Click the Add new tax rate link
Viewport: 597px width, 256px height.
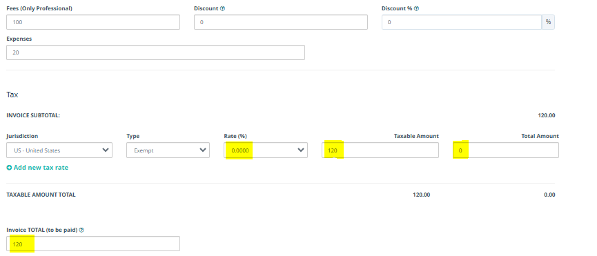point(37,168)
